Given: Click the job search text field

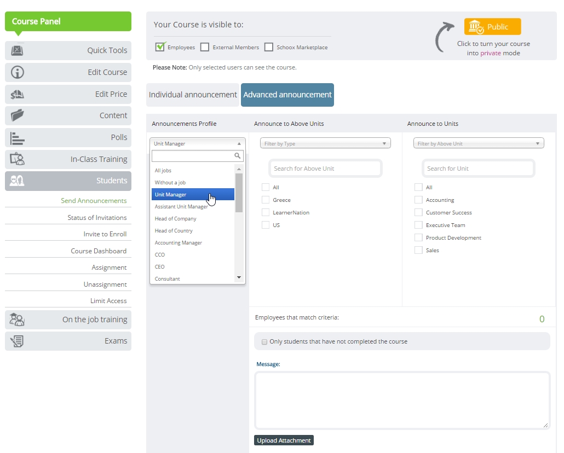Looking at the screenshot, I should (193, 156).
